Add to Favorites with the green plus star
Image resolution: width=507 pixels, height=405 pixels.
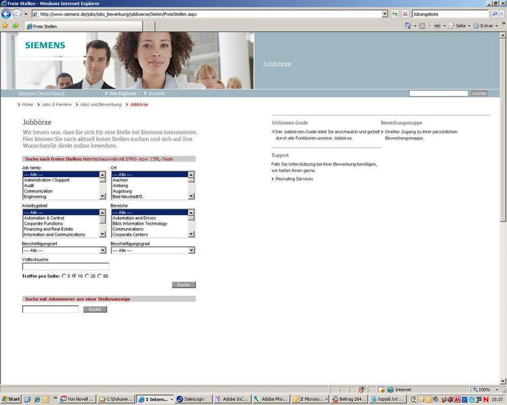(x=15, y=26)
